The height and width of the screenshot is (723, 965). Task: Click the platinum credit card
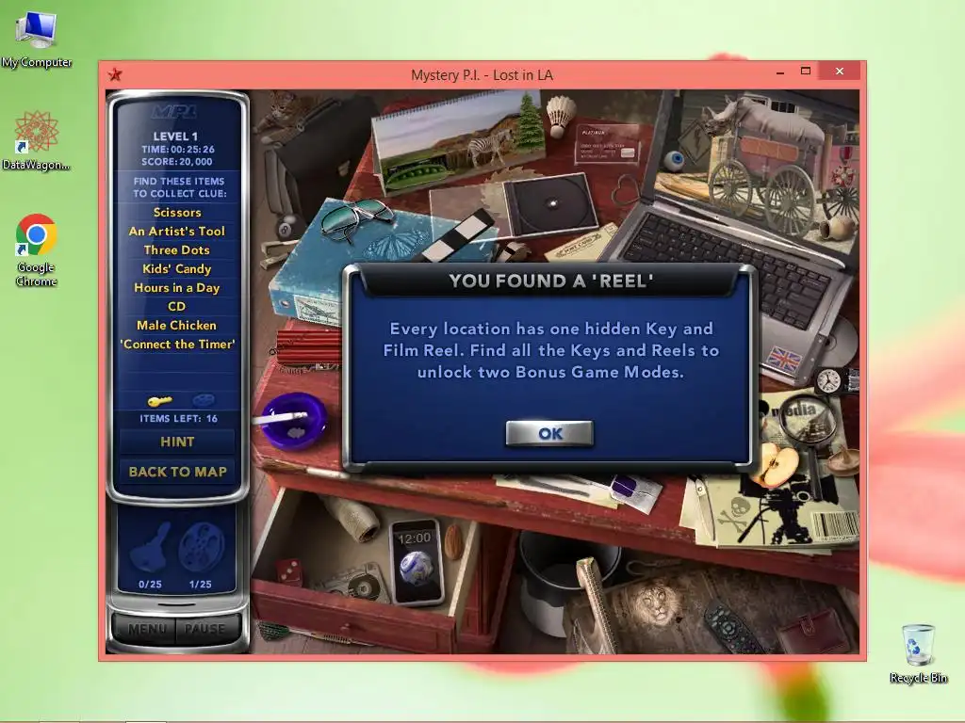pos(608,144)
